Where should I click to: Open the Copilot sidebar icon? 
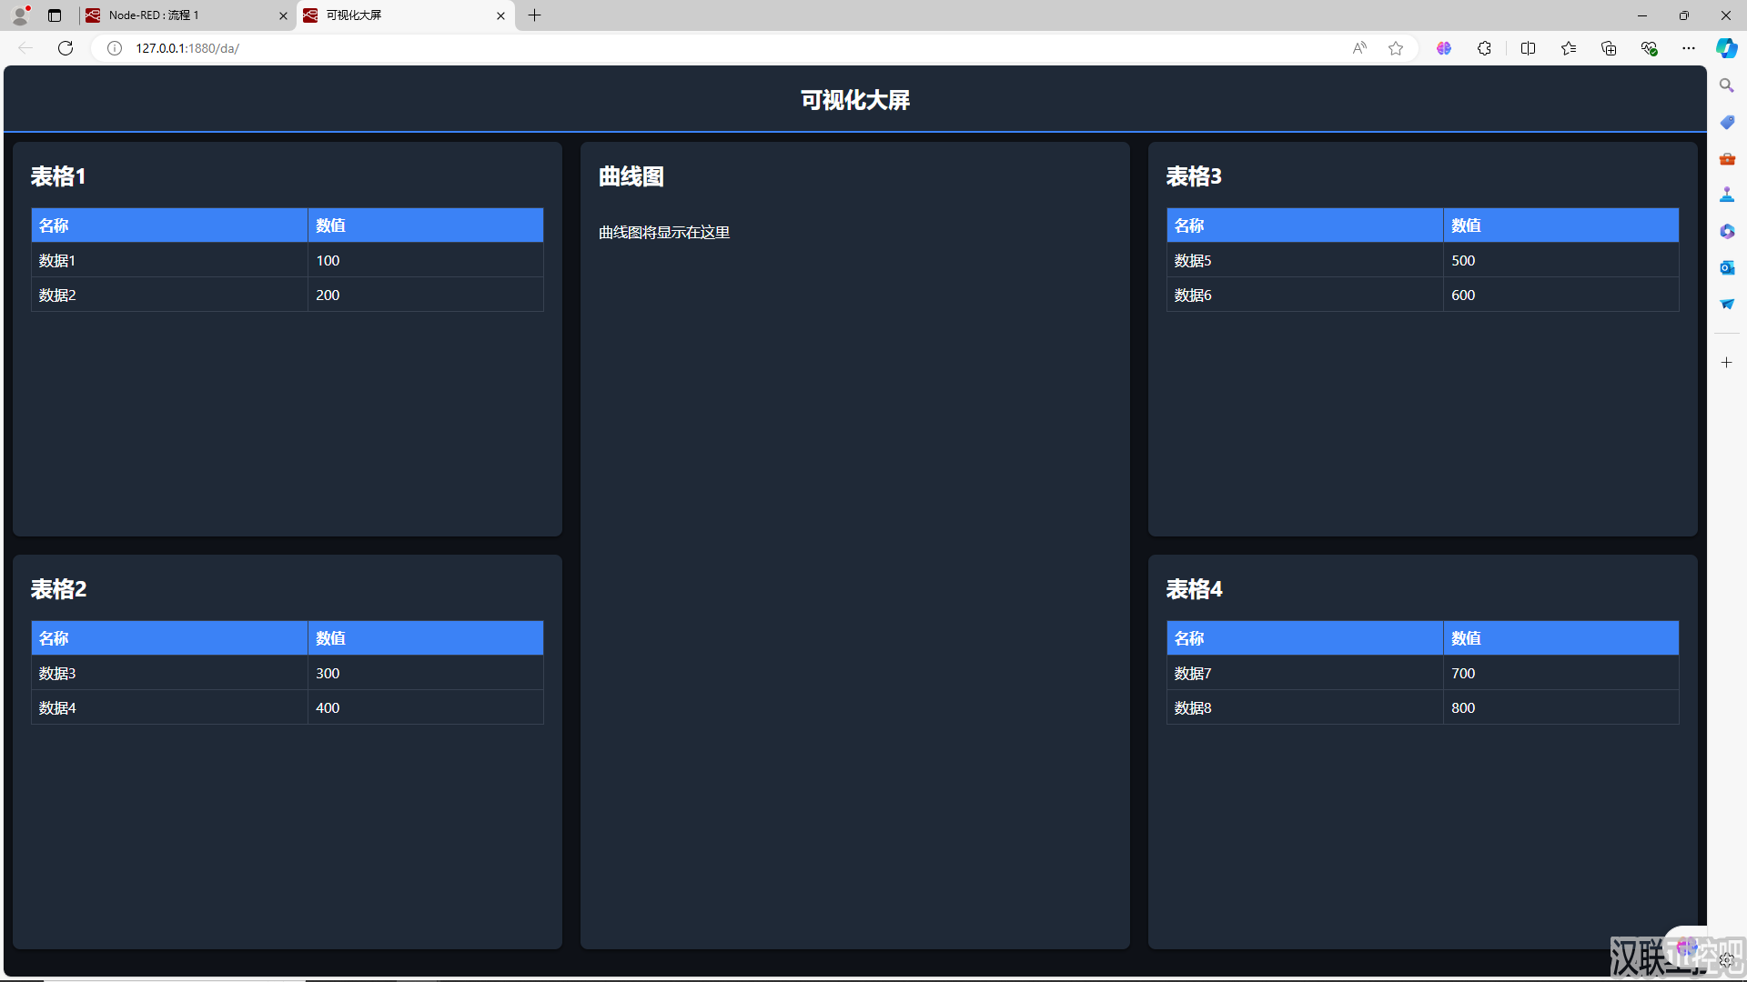pos(1727,48)
